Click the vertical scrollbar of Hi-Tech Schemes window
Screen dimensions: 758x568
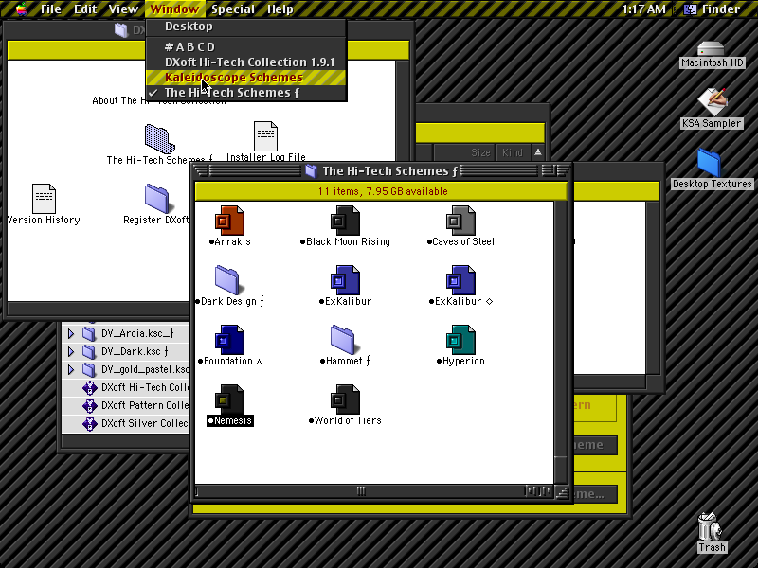561,343
